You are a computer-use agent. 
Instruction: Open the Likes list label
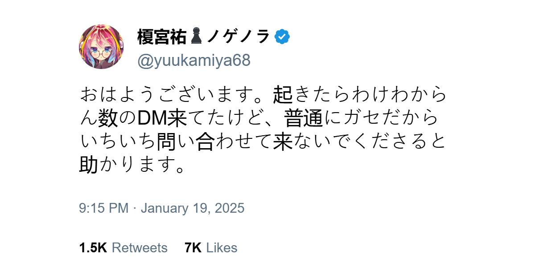click(x=222, y=248)
